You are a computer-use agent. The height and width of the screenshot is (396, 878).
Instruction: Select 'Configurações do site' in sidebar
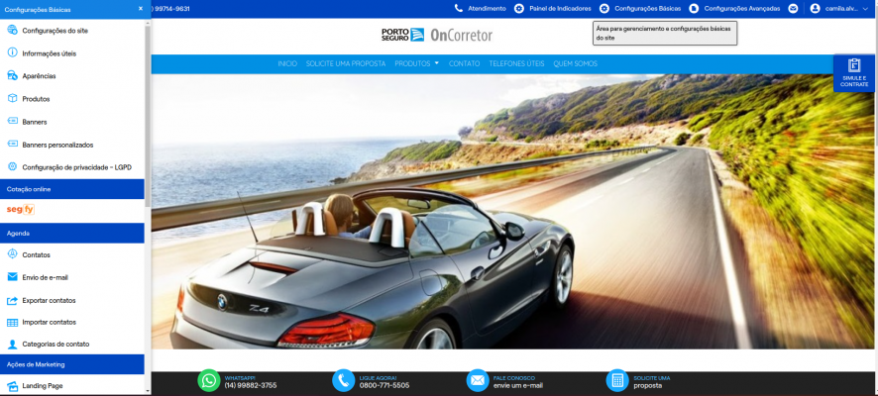55,31
